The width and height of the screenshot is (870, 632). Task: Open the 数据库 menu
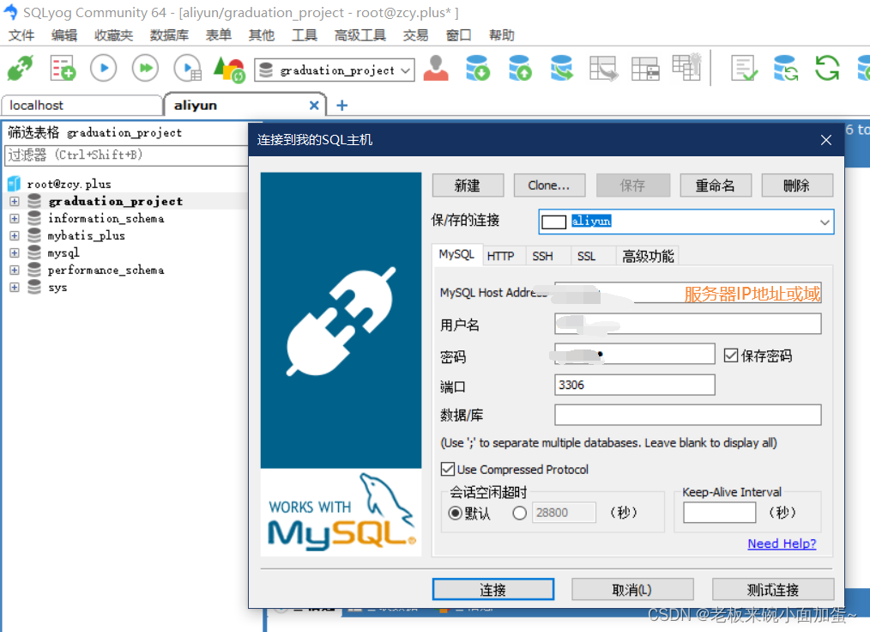tap(169, 35)
